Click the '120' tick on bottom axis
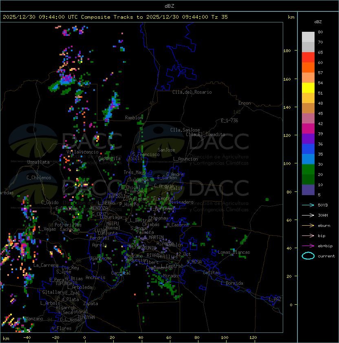 tap(253, 338)
